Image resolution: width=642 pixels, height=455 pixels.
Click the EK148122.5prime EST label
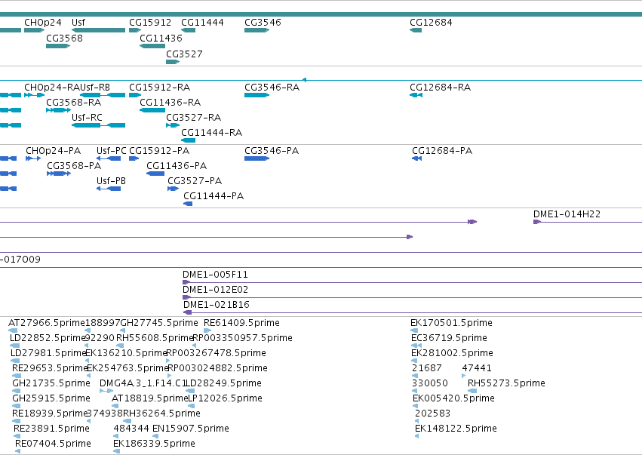click(456, 429)
